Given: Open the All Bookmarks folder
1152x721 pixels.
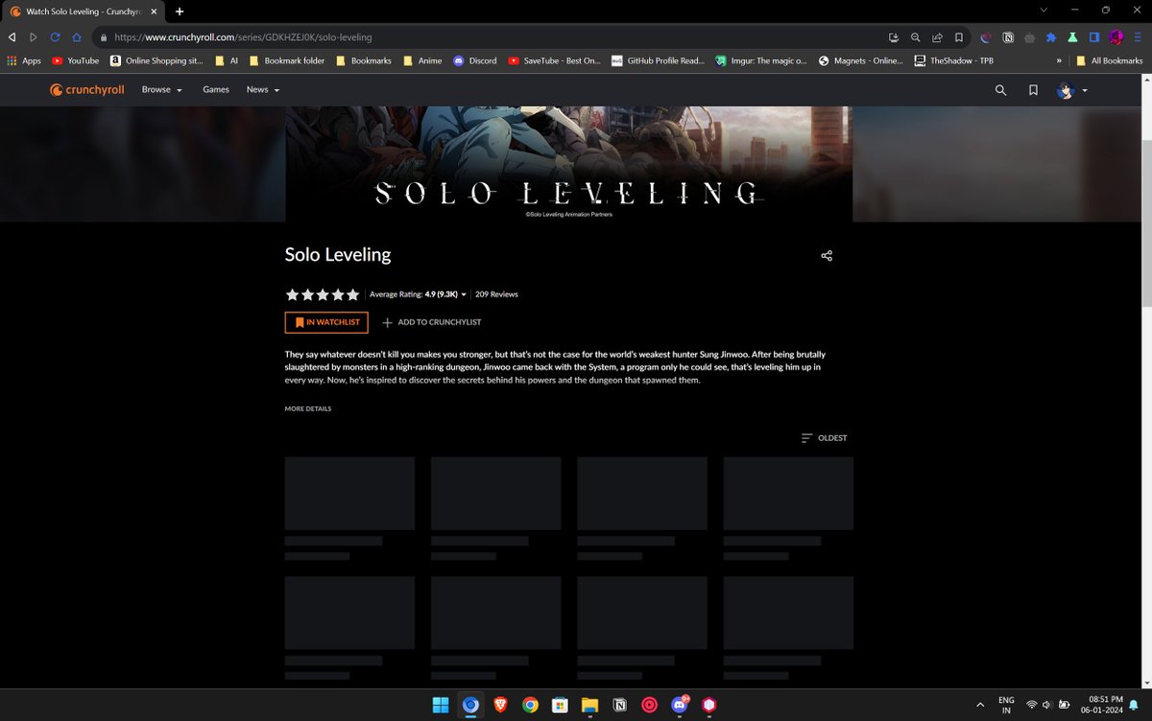Looking at the screenshot, I should pyautogui.click(x=1110, y=60).
